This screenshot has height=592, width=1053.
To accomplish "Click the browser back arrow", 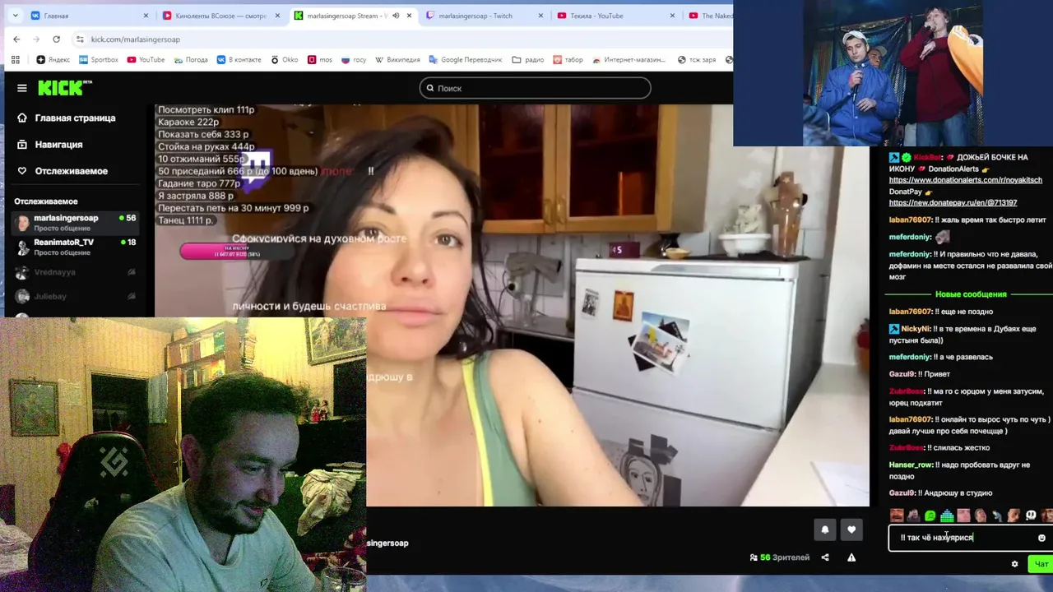I will 16,39.
